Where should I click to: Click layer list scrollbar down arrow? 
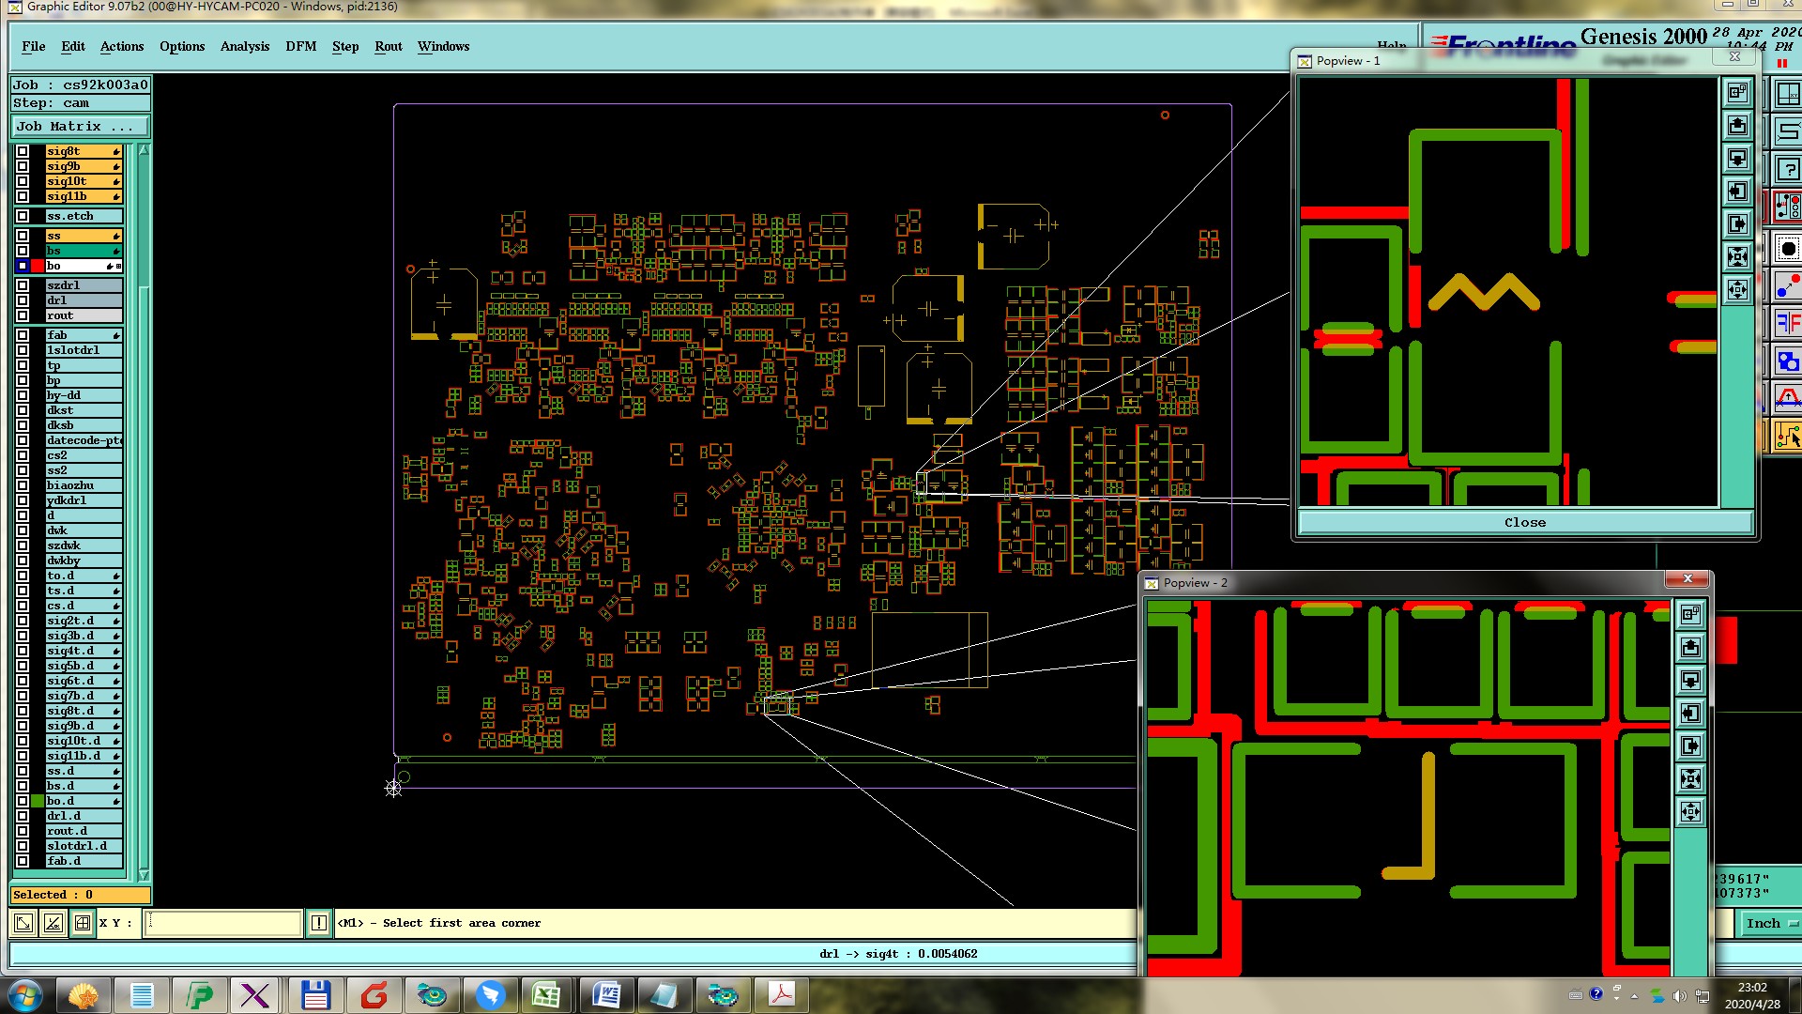pyautogui.click(x=144, y=874)
